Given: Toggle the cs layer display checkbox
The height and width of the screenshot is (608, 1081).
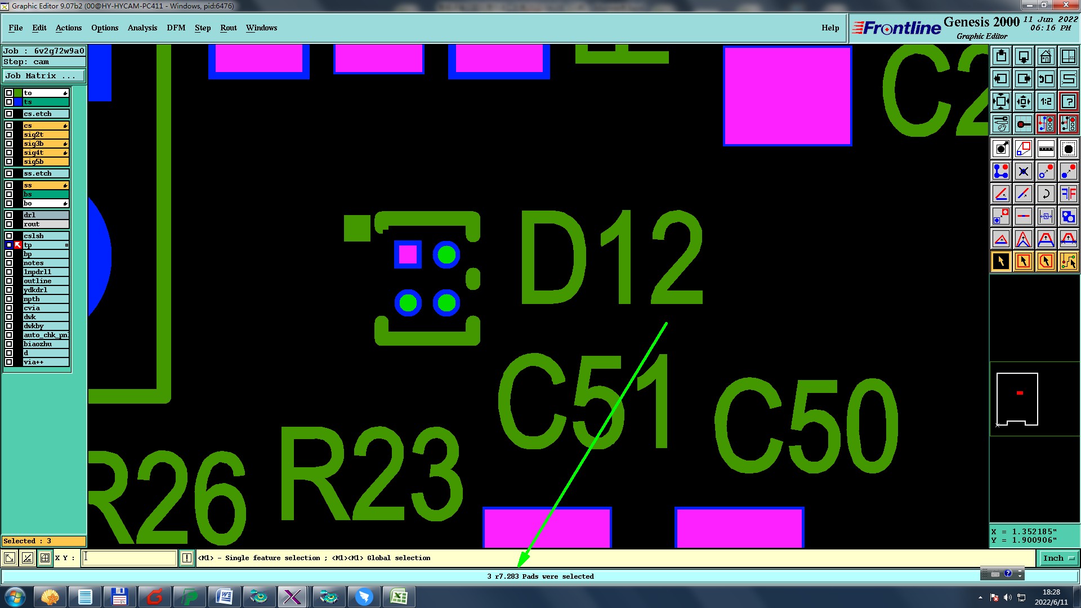Looking at the screenshot, I should (x=9, y=126).
